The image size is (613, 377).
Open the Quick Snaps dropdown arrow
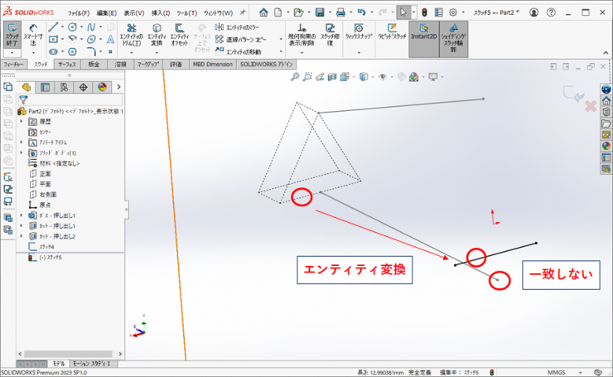[x=359, y=51]
